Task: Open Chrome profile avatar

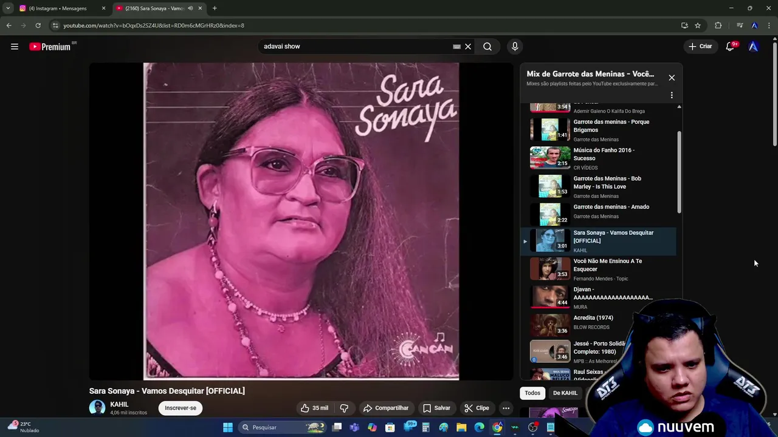Action: pos(754,25)
